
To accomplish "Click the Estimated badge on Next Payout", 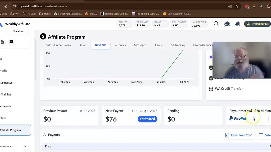I will (147, 119).
